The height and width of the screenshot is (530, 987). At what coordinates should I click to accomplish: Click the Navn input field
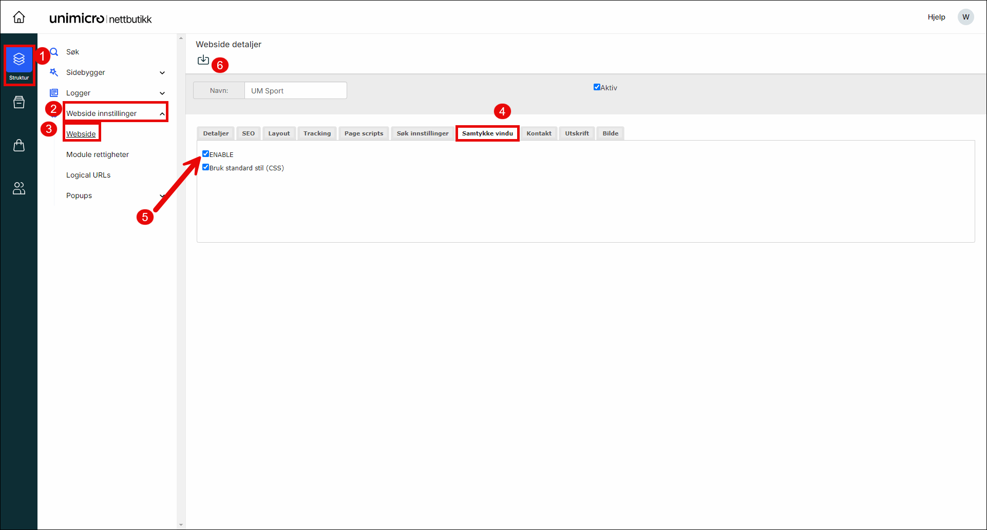tap(295, 91)
